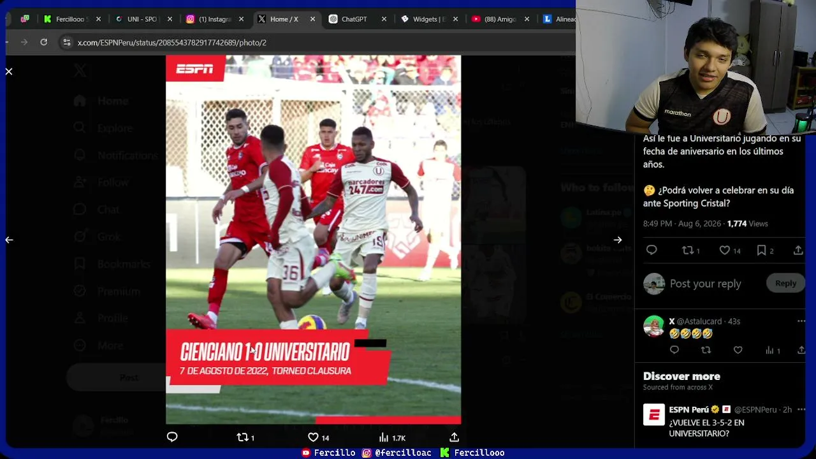Share the ESPN post from the side panel

(x=798, y=251)
